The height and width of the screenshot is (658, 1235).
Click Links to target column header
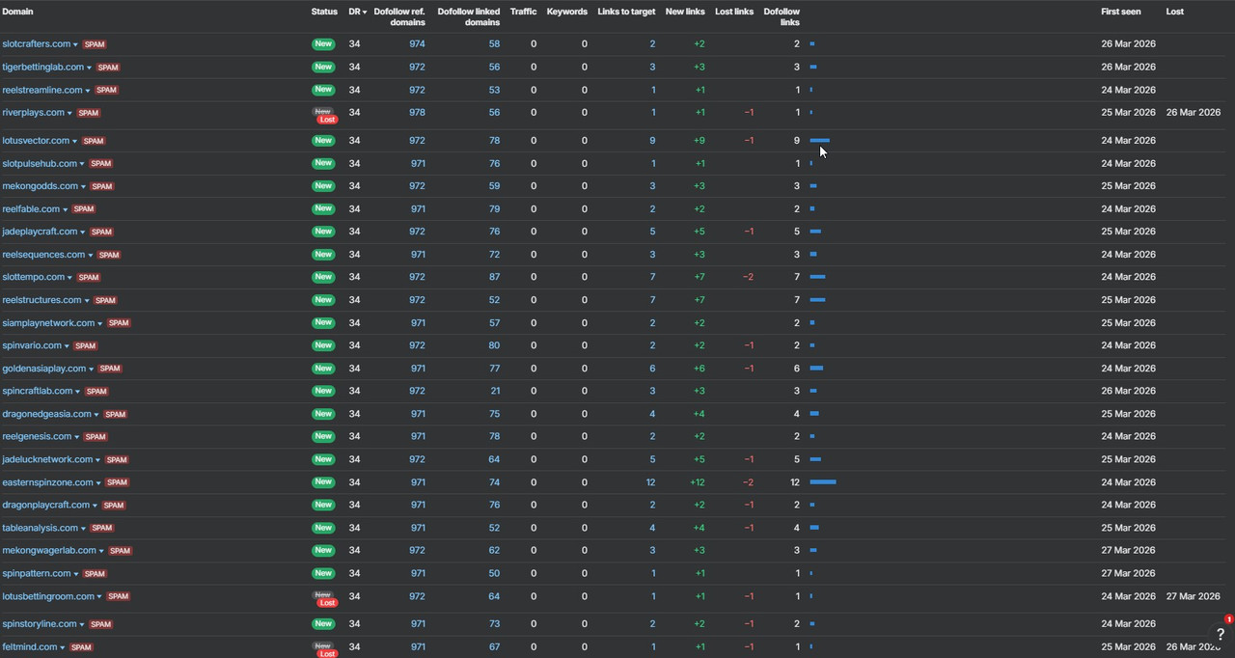point(626,12)
